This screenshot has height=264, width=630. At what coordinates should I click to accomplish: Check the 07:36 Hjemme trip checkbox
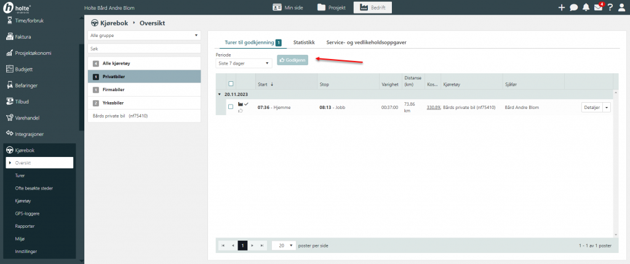coord(231,107)
